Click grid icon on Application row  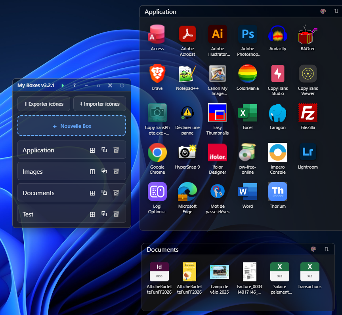(92, 150)
